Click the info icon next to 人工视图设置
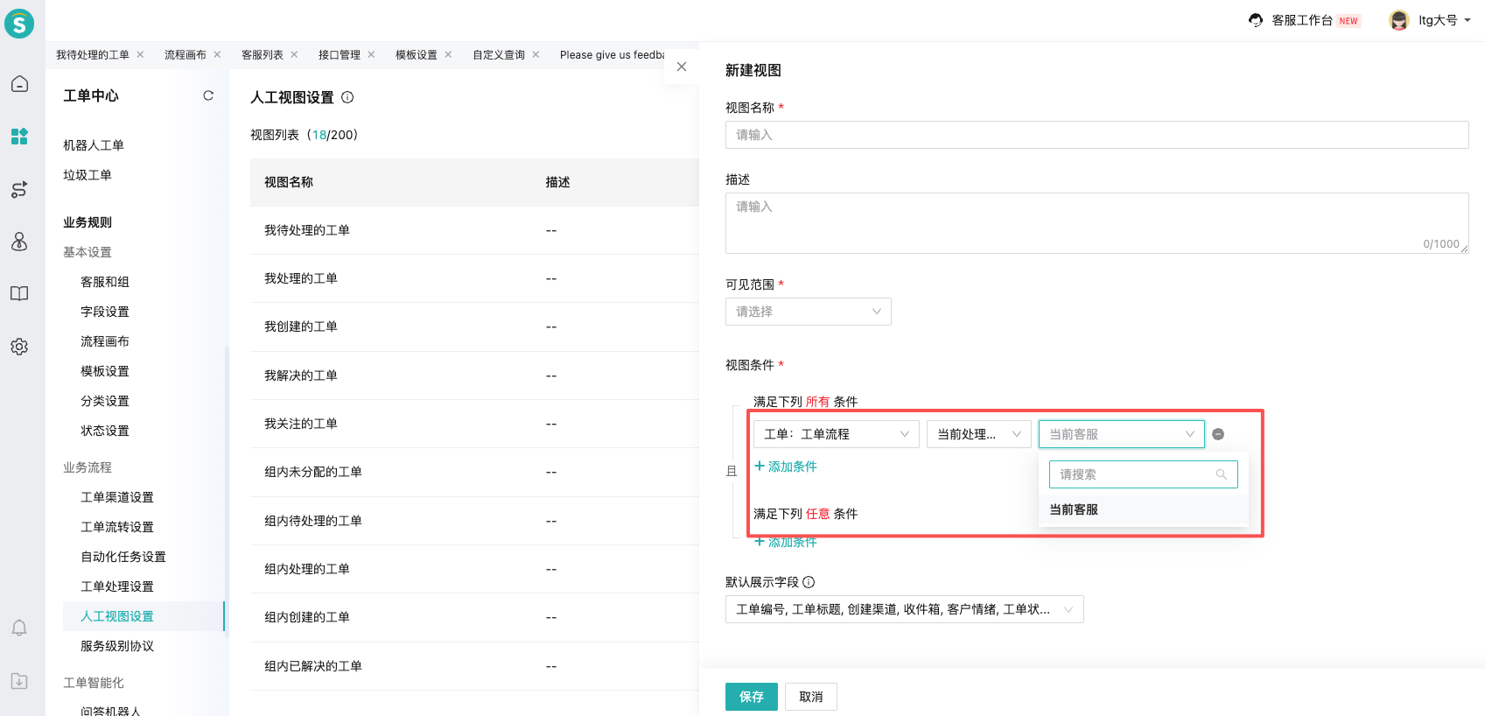The image size is (1485, 716). (347, 97)
